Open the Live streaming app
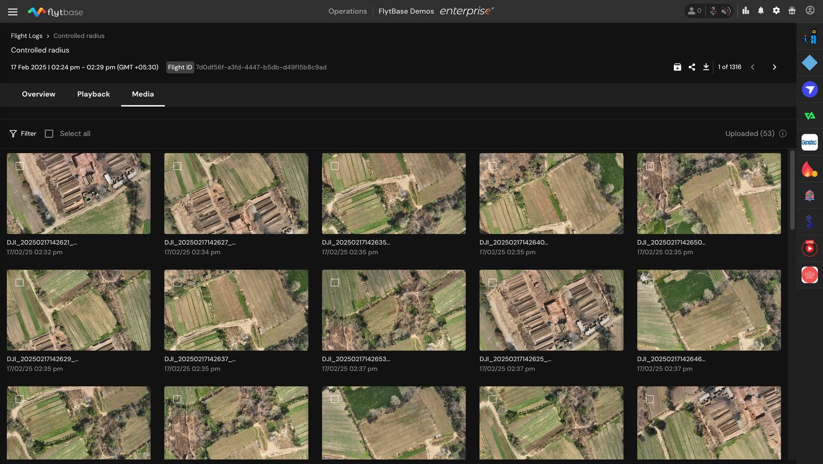The height and width of the screenshot is (464, 823). pyautogui.click(x=810, y=248)
